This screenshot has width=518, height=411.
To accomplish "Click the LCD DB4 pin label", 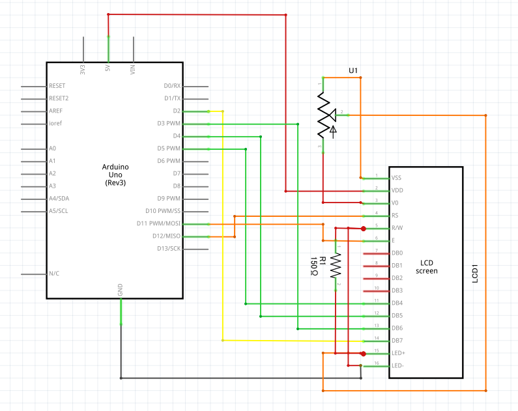I will click(397, 303).
